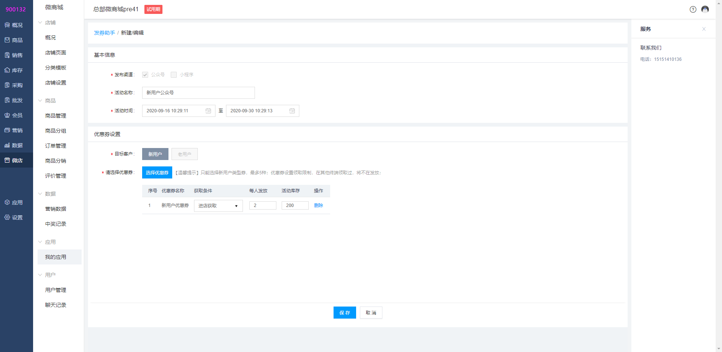Open the user avatar profile icon

pos(705,9)
